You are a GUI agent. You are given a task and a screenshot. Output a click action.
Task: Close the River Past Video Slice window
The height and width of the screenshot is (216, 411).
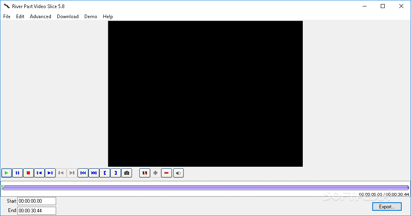tap(401, 6)
